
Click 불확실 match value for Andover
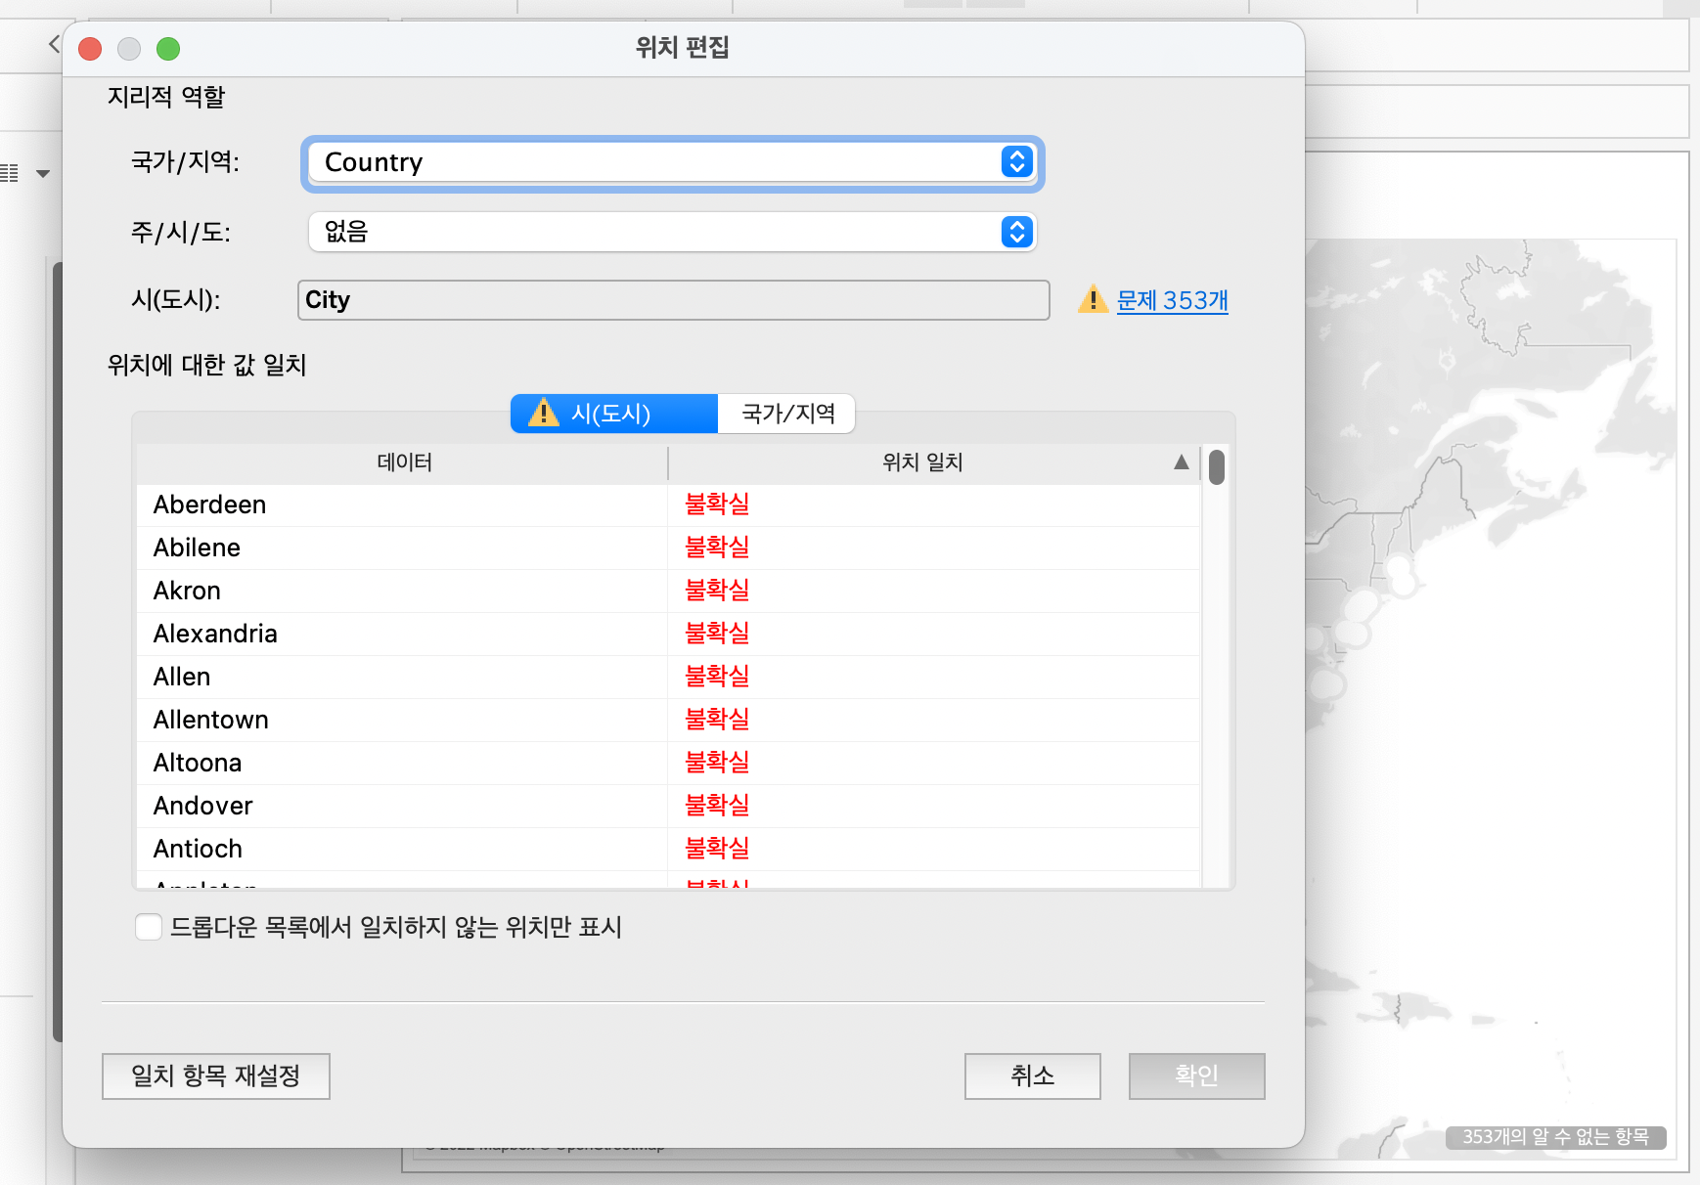coord(717,806)
